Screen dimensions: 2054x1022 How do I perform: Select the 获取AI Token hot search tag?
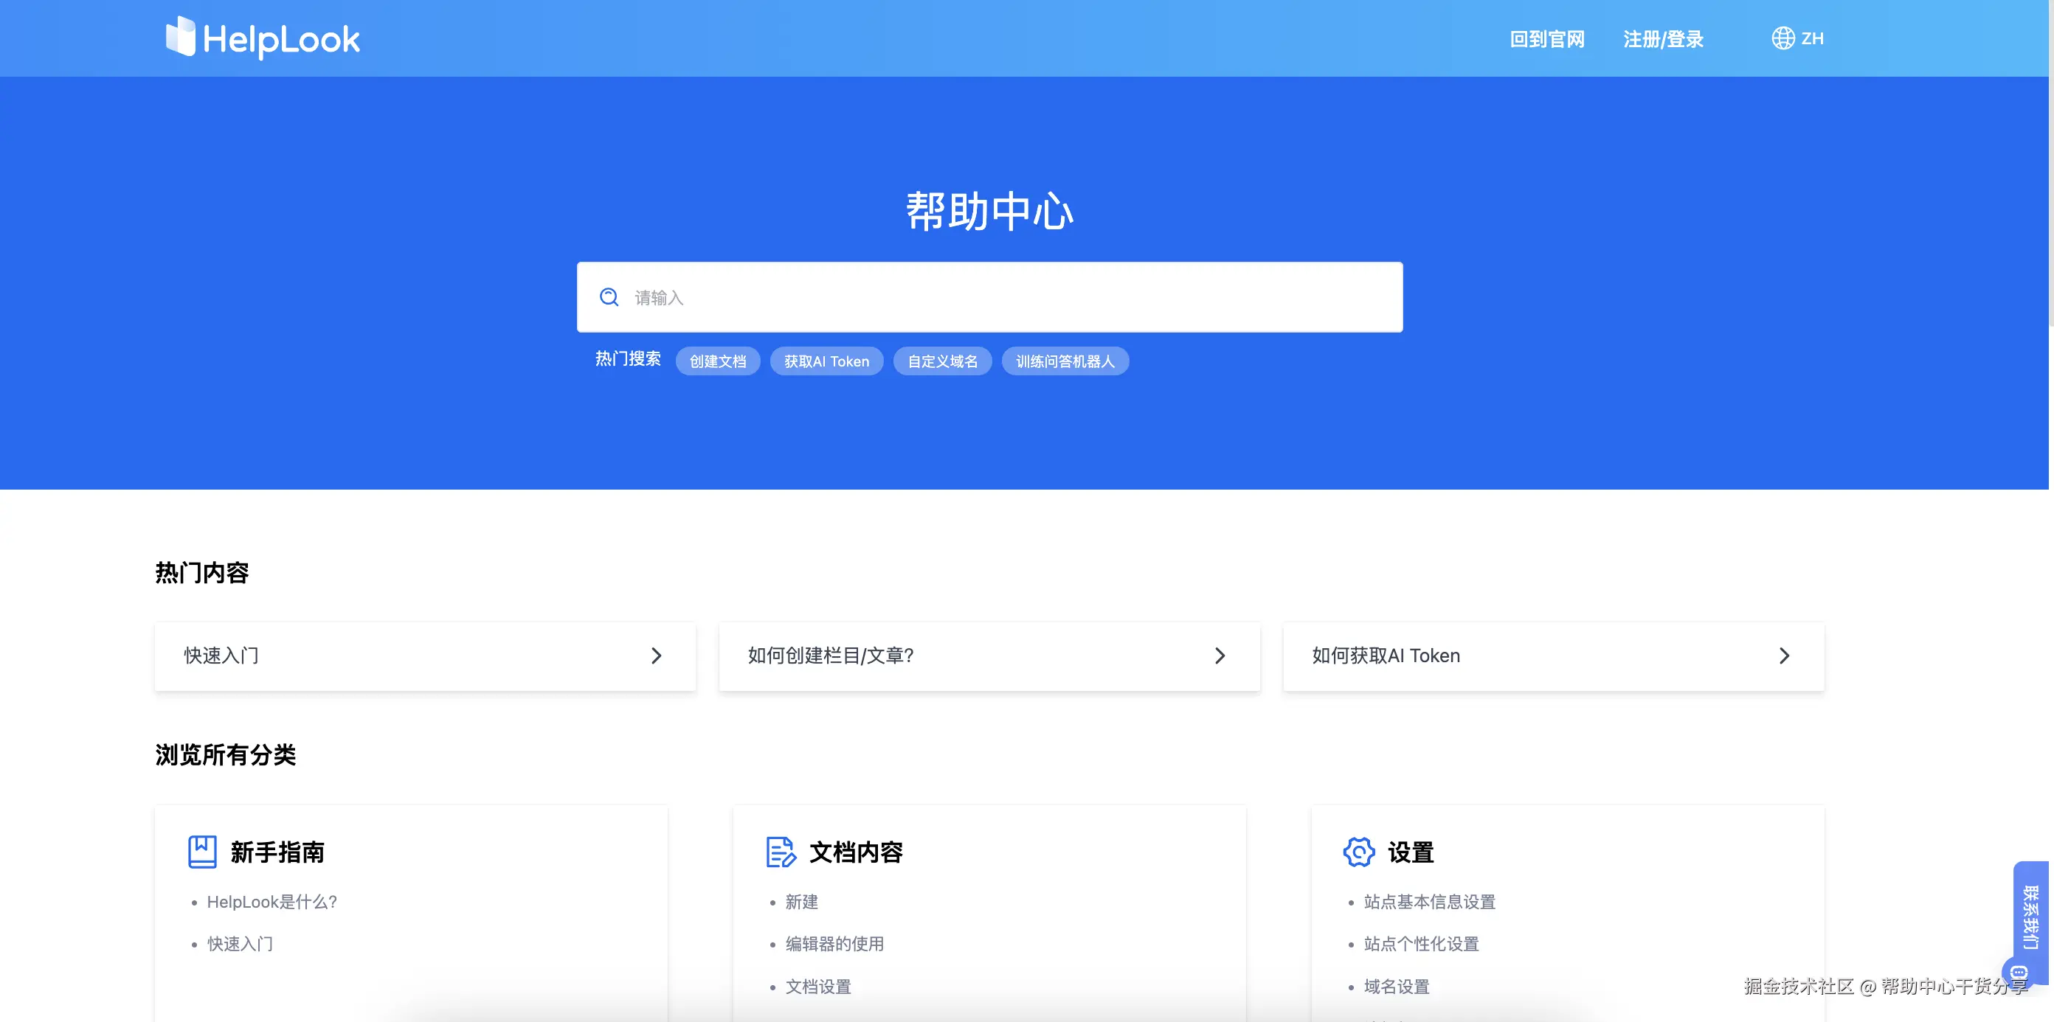(826, 361)
